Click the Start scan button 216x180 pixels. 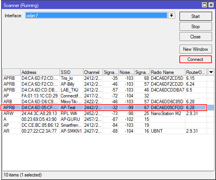click(x=196, y=16)
